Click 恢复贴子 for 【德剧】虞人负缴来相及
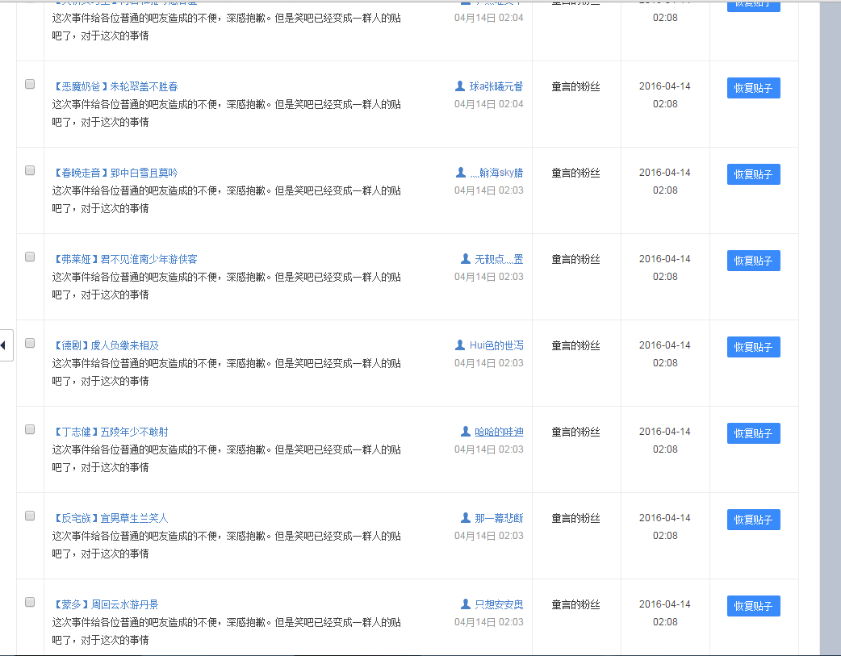This screenshot has width=841, height=656. click(754, 347)
